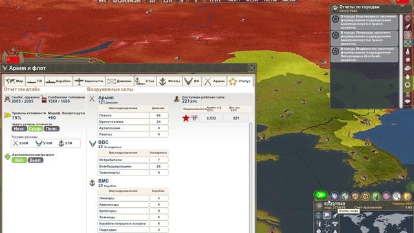Select the hat filter in reports sidebar

click(x=408, y=69)
